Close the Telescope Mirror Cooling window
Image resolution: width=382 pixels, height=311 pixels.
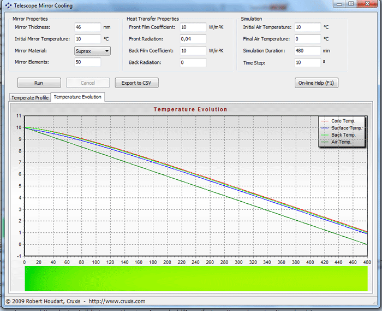(367, 4)
